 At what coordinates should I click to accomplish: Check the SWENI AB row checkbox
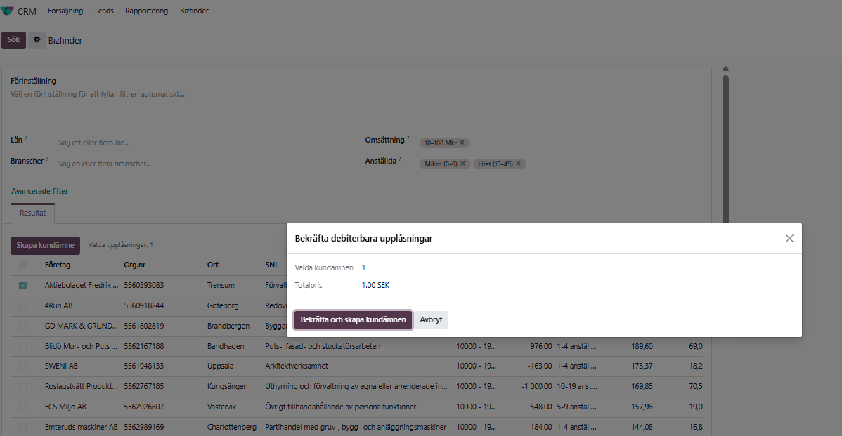click(x=22, y=366)
